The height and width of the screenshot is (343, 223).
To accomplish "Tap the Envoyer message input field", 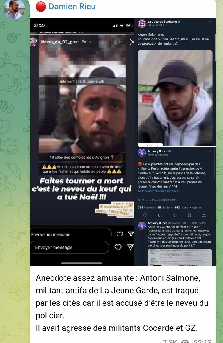I will pos(70,247).
